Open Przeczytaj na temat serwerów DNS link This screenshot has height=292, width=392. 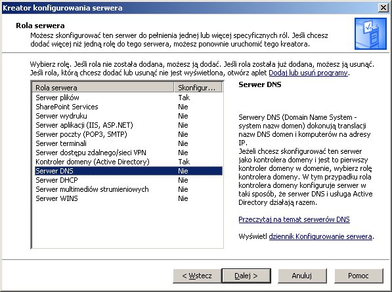coord(294,219)
